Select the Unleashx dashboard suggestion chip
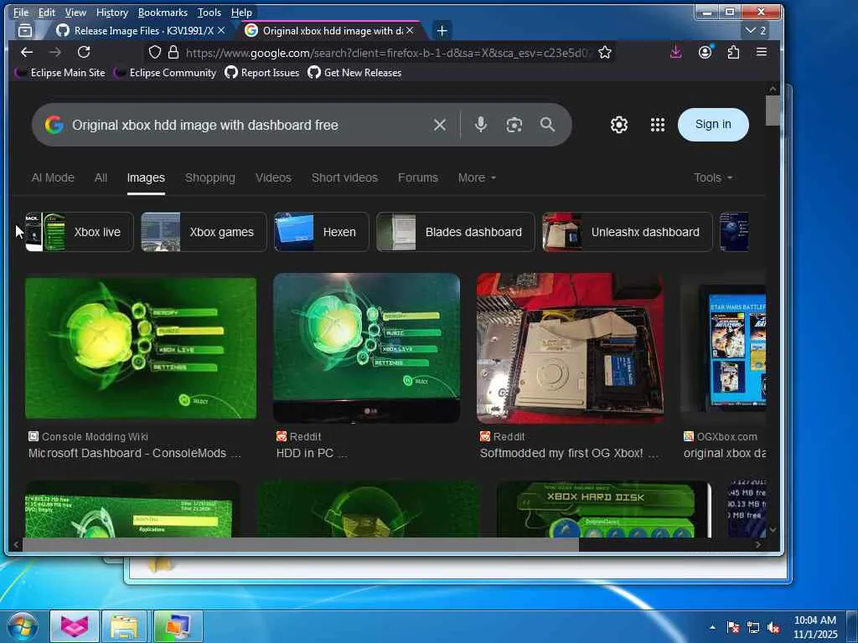Image resolution: width=858 pixels, height=643 pixels. click(x=627, y=232)
